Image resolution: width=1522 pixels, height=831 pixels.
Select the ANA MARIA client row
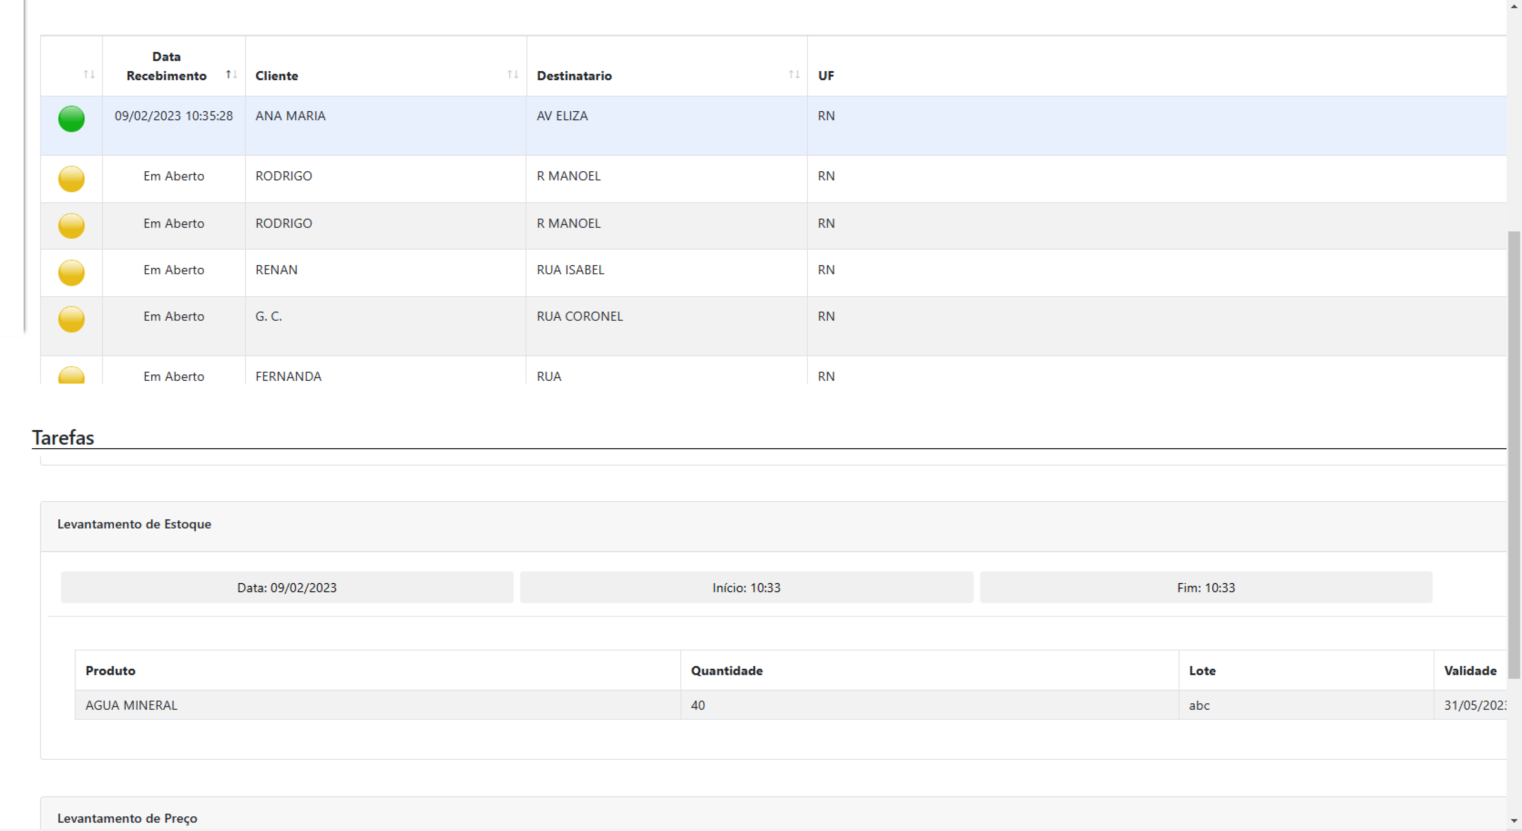coord(290,116)
